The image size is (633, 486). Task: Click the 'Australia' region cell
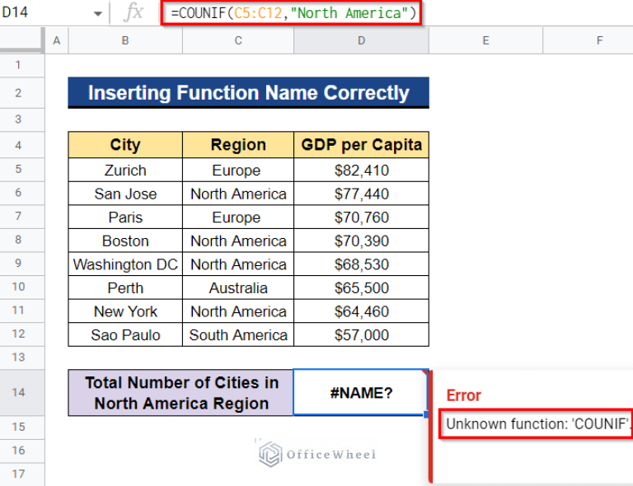click(x=238, y=288)
